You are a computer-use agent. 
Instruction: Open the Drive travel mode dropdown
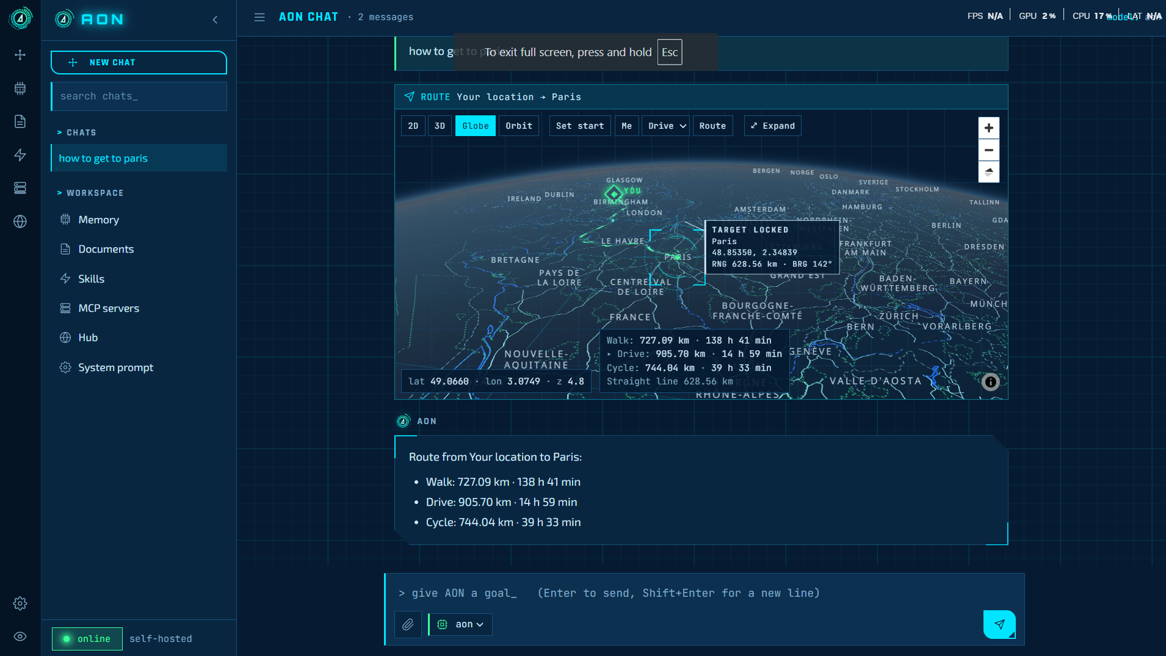point(666,126)
